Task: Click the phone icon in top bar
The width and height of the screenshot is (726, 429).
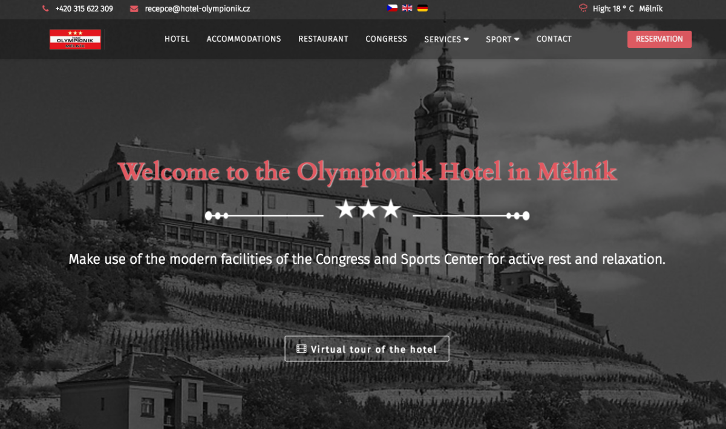Action: 45,8
